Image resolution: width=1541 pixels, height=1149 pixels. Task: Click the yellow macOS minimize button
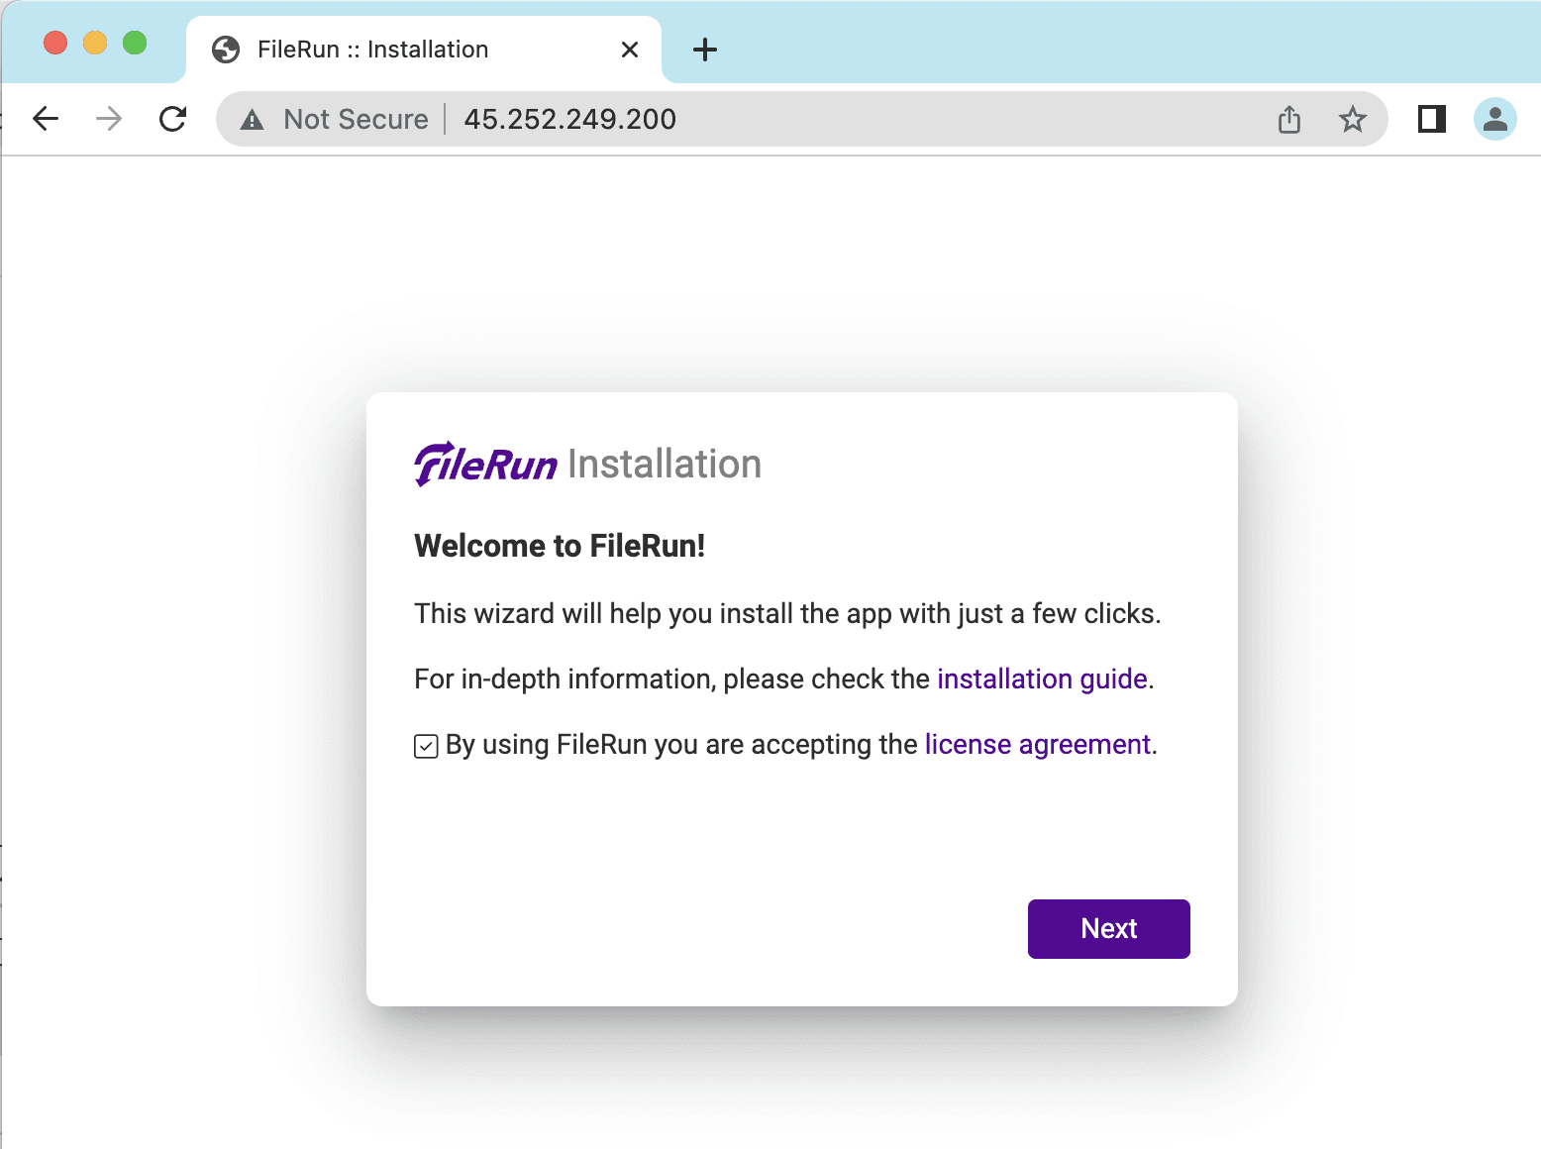tap(95, 43)
